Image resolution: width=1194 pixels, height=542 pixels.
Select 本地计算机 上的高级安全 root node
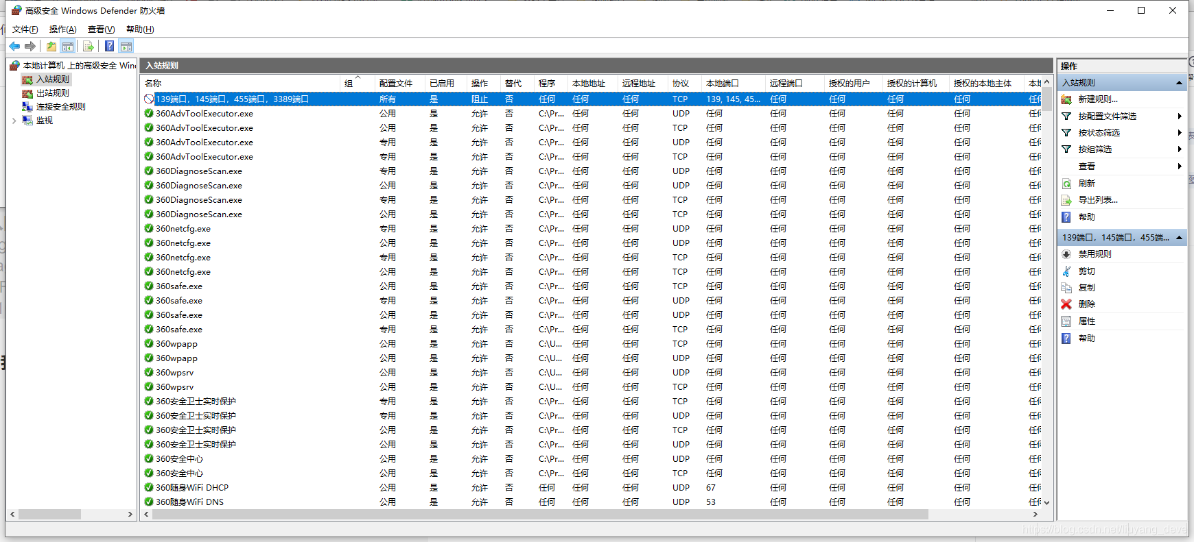coord(80,66)
